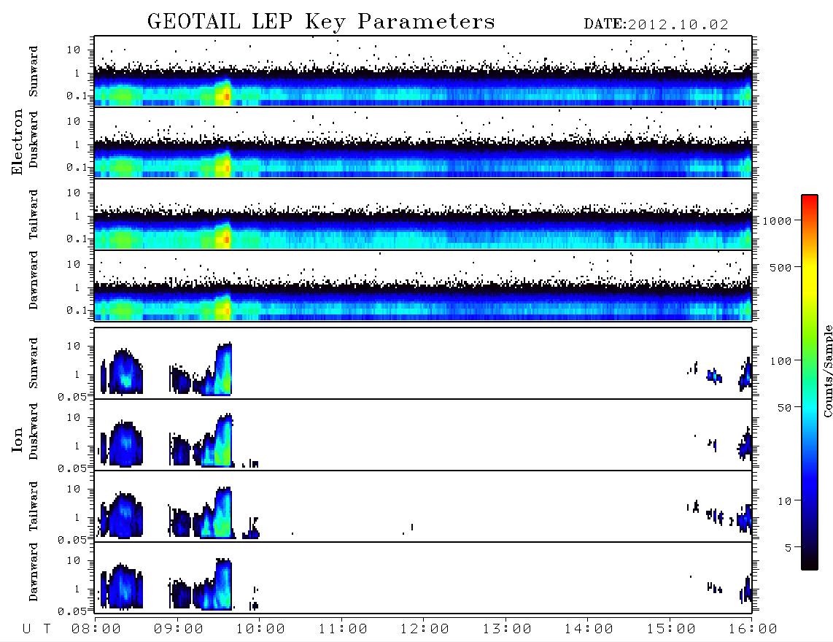Image resolution: width=833 pixels, height=642 pixels.
Task: Select the "08:00" time tick label
Action: (96, 630)
